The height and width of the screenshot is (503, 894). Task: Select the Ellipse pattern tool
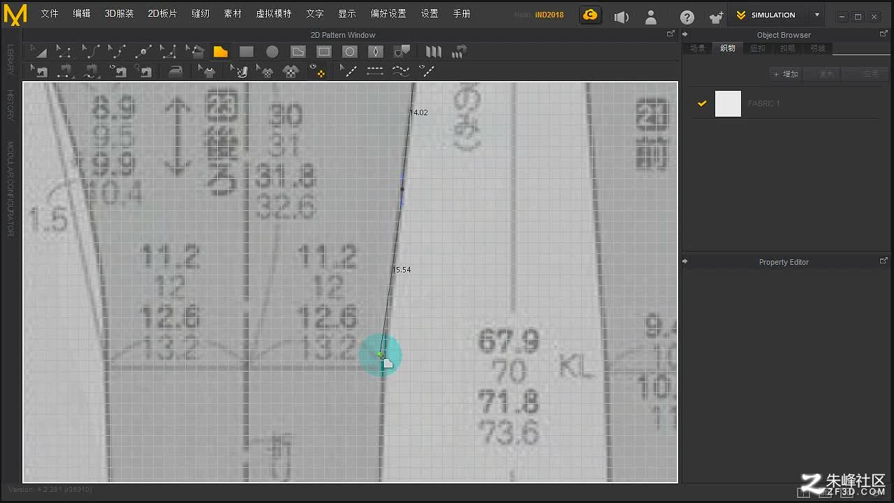point(272,52)
